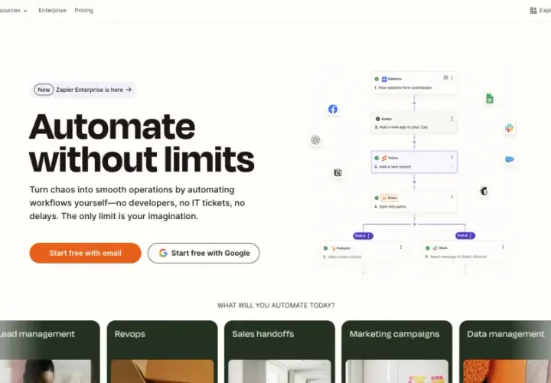Select the Path A badge
551x383 pixels.
click(363, 236)
